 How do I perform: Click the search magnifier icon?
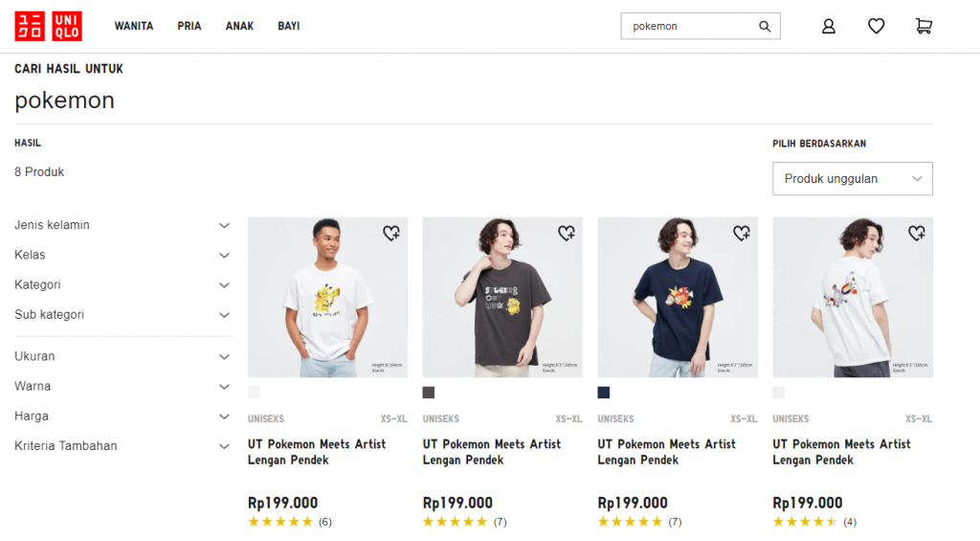pos(765,27)
